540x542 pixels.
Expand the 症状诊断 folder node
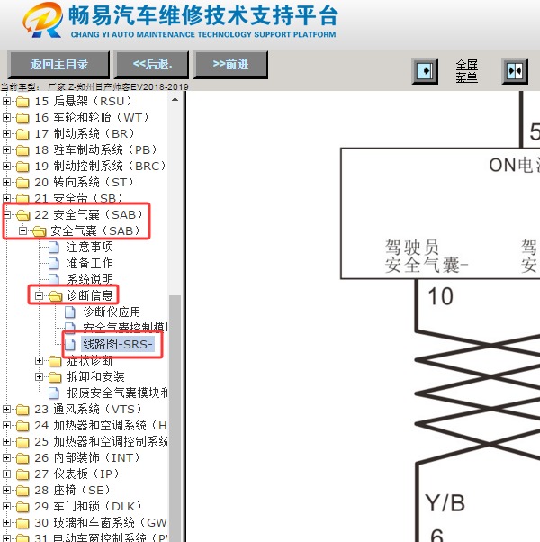click(x=39, y=360)
